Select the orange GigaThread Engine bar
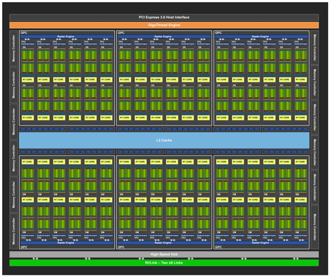 pyautogui.click(x=164, y=25)
